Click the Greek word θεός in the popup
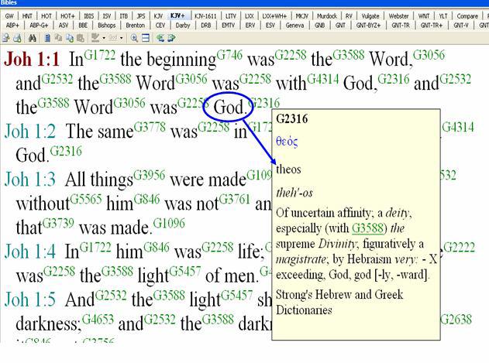Viewport: 489px width, 363px height. (287, 142)
